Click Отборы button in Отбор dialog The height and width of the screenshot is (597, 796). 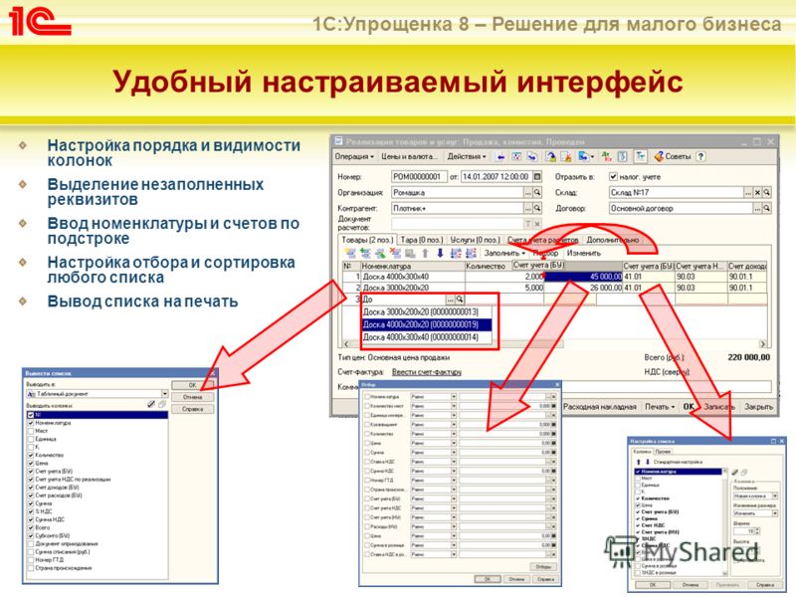[x=543, y=566]
